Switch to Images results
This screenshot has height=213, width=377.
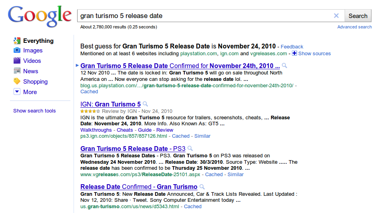(33, 50)
